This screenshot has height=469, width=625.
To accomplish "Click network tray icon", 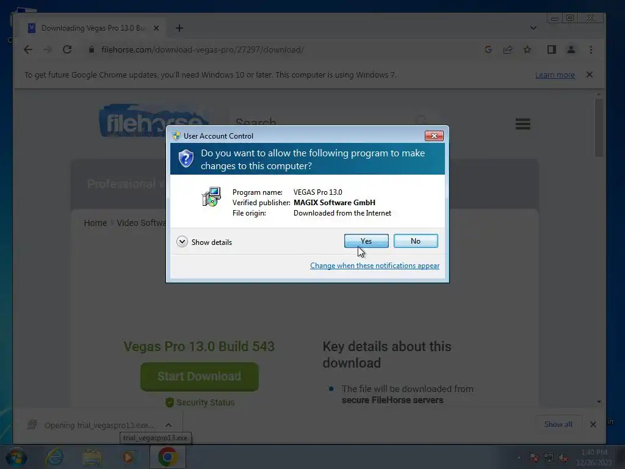I will click(x=549, y=457).
